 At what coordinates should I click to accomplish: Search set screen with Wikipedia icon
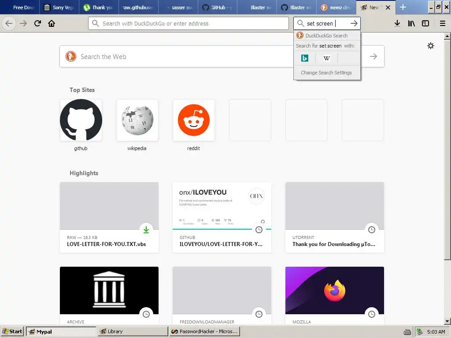pyautogui.click(x=326, y=59)
